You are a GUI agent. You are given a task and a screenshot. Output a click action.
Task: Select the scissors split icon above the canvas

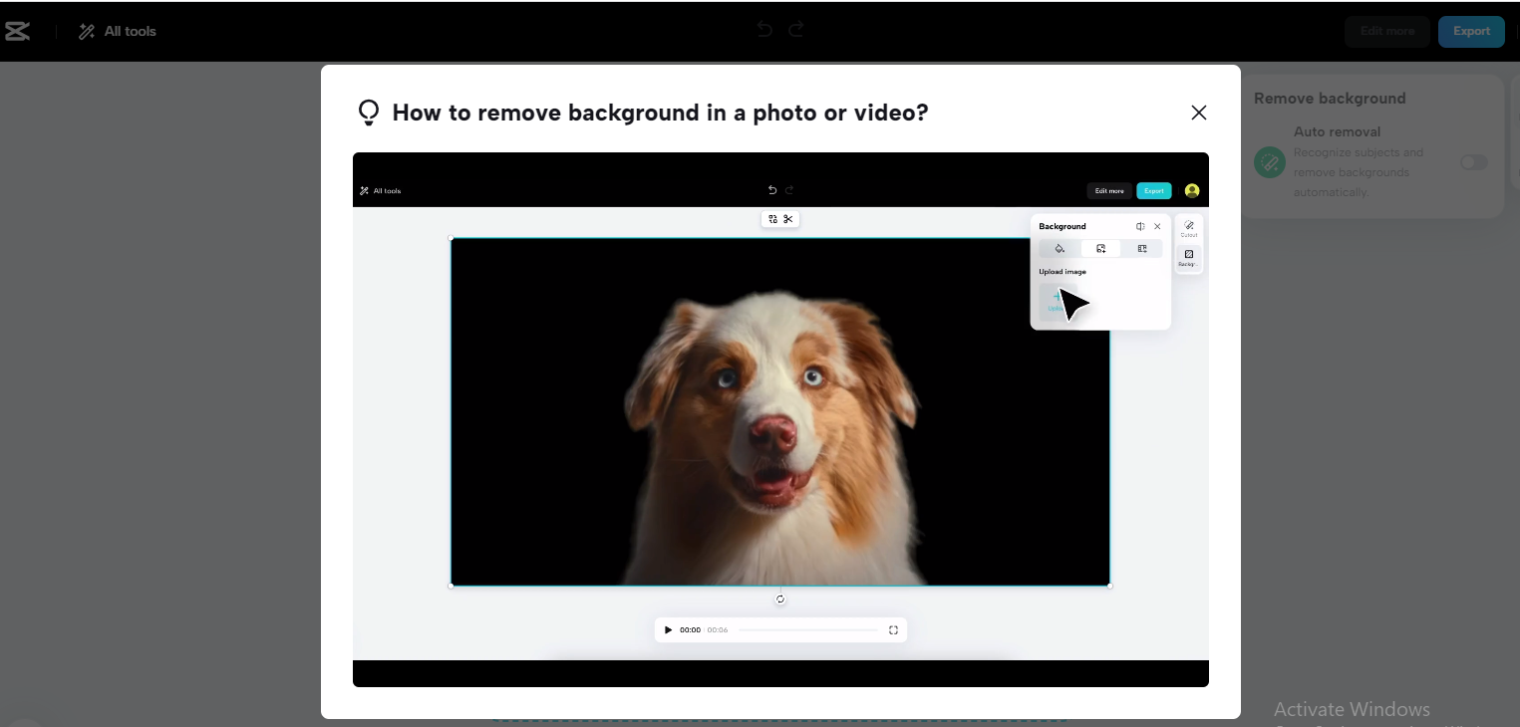788,218
